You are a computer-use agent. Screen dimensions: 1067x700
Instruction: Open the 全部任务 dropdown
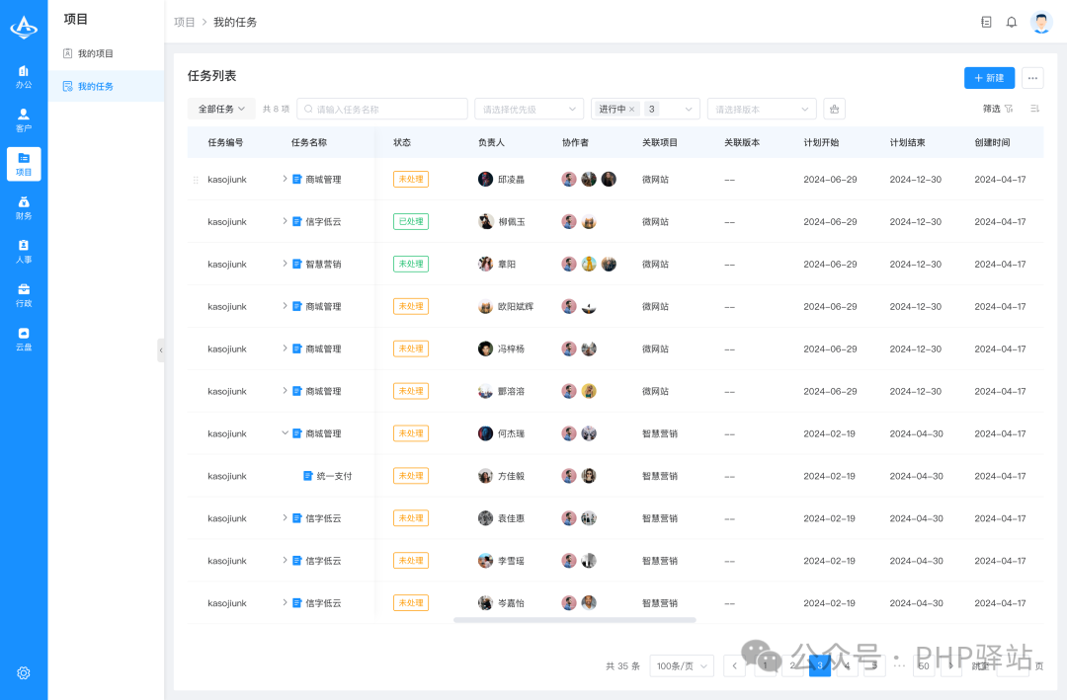[x=221, y=109]
